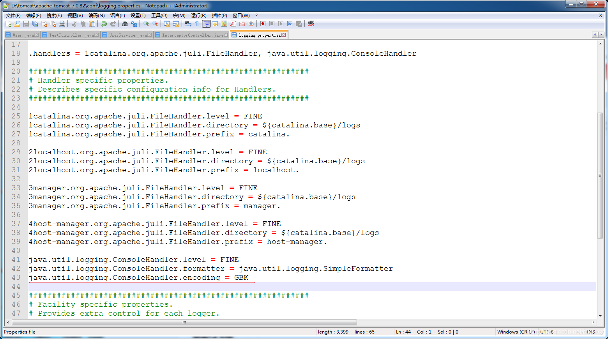The image size is (608, 339).
Task: Click the Close All documents icon
Action: (x=53, y=24)
